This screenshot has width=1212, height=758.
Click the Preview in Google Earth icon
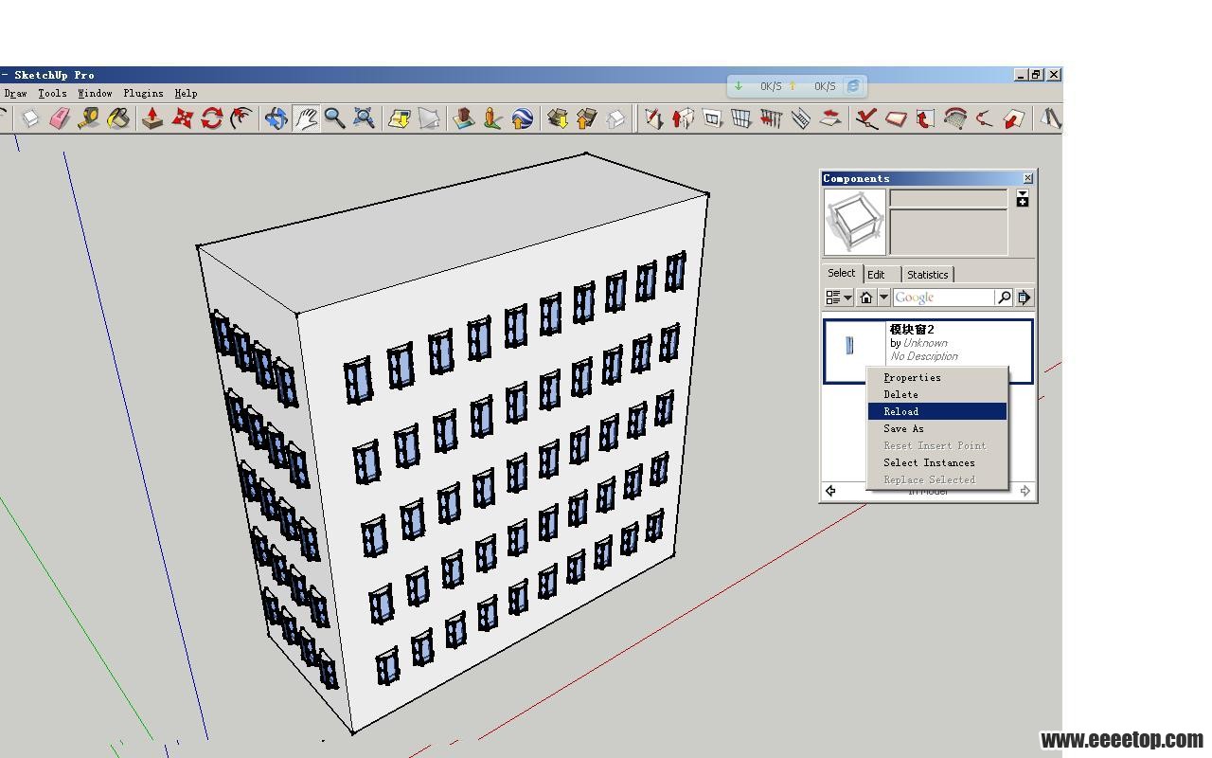tap(522, 118)
